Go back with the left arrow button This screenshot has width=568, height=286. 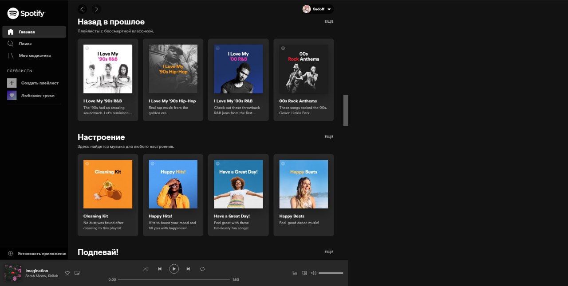(x=82, y=9)
